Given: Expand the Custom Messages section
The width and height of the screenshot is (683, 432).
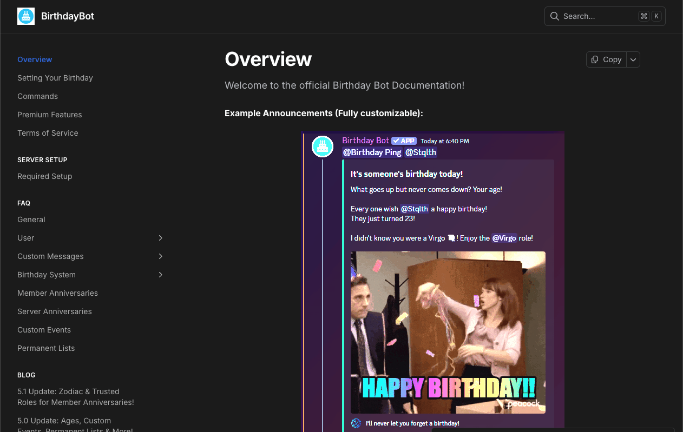Looking at the screenshot, I should tap(160, 256).
